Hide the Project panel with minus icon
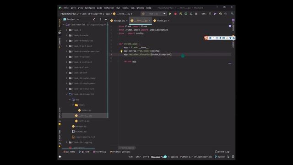 pos(106,19)
